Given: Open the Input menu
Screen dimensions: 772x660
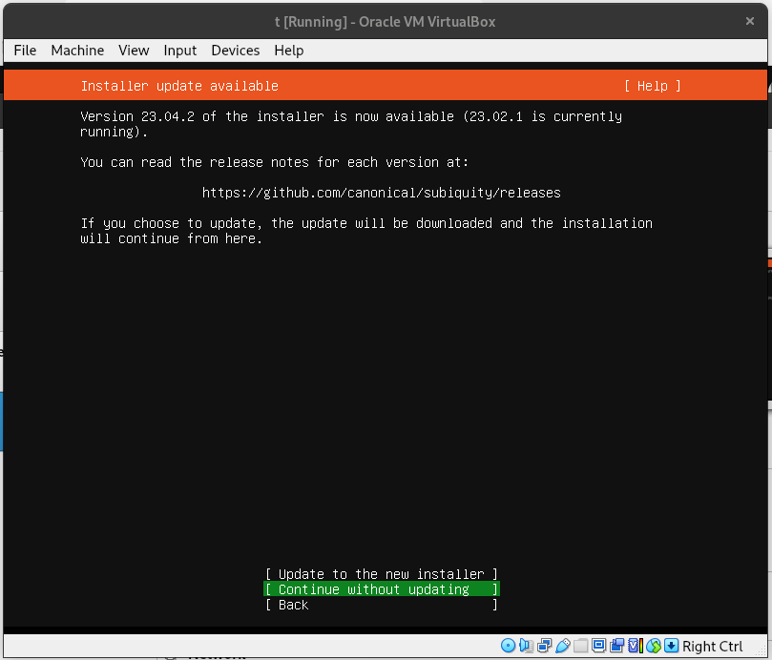Looking at the screenshot, I should click(x=179, y=51).
